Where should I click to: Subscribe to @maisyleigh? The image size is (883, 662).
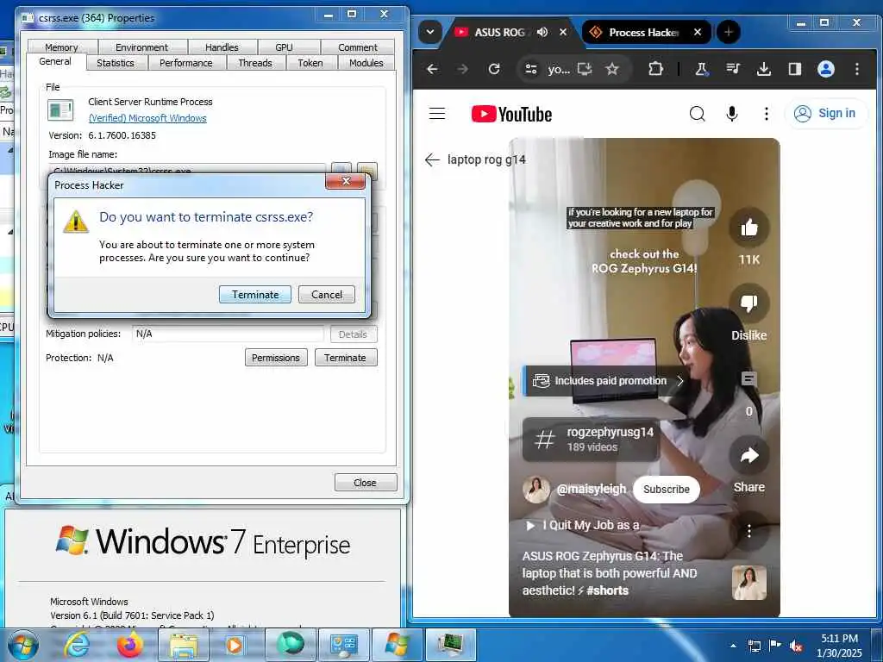pyautogui.click(x=667, y=490)
